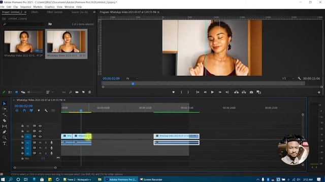Open Comparison View button

(258, 92)
